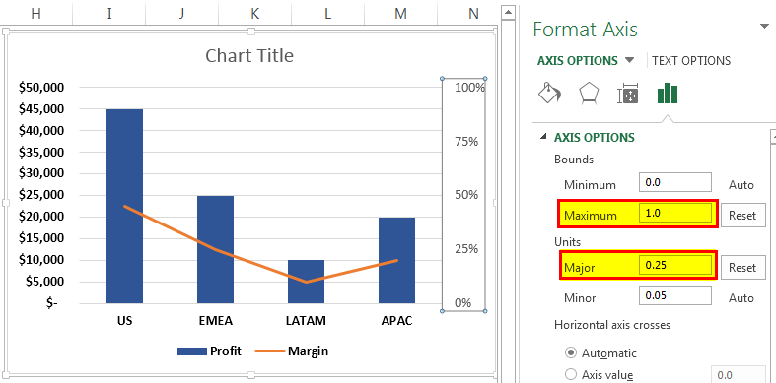Select the Axis value radio button

[571, 374]
